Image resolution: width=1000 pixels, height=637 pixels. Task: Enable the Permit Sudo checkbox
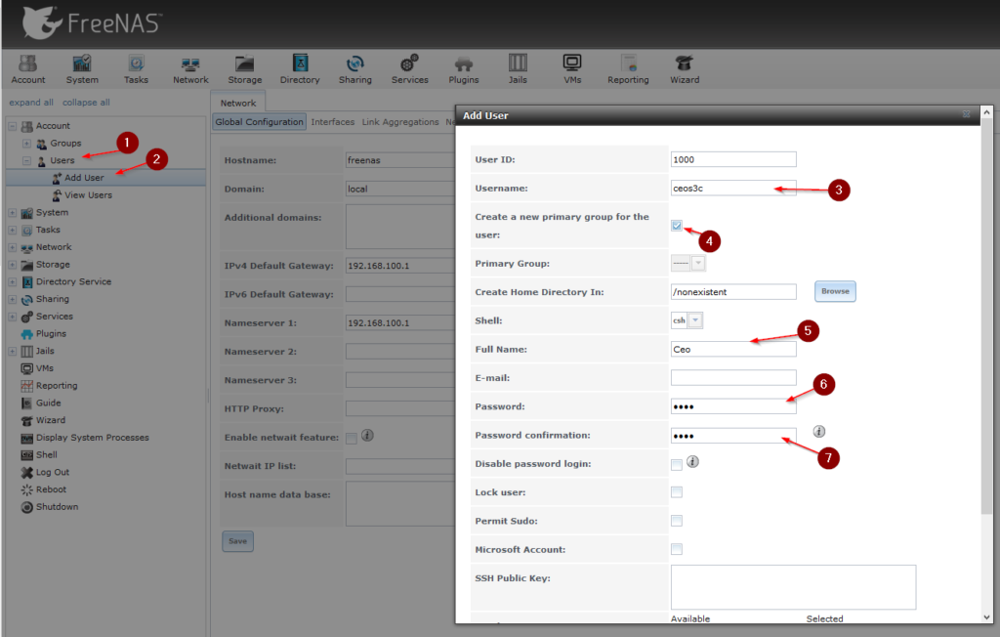(677, 521)
